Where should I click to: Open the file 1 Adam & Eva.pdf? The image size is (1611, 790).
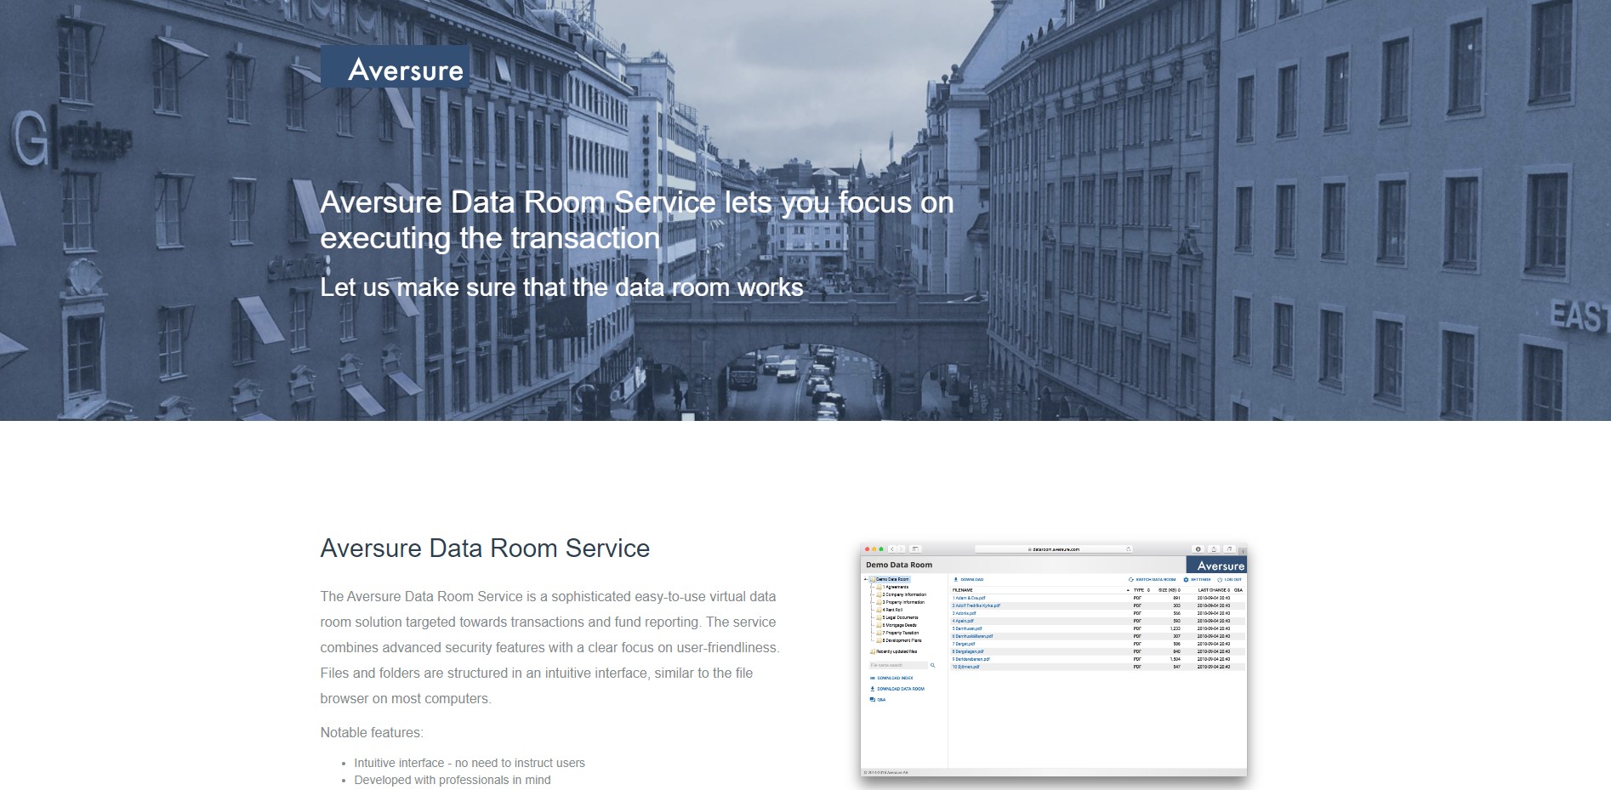pyautogui.click(x=969, y=598)
